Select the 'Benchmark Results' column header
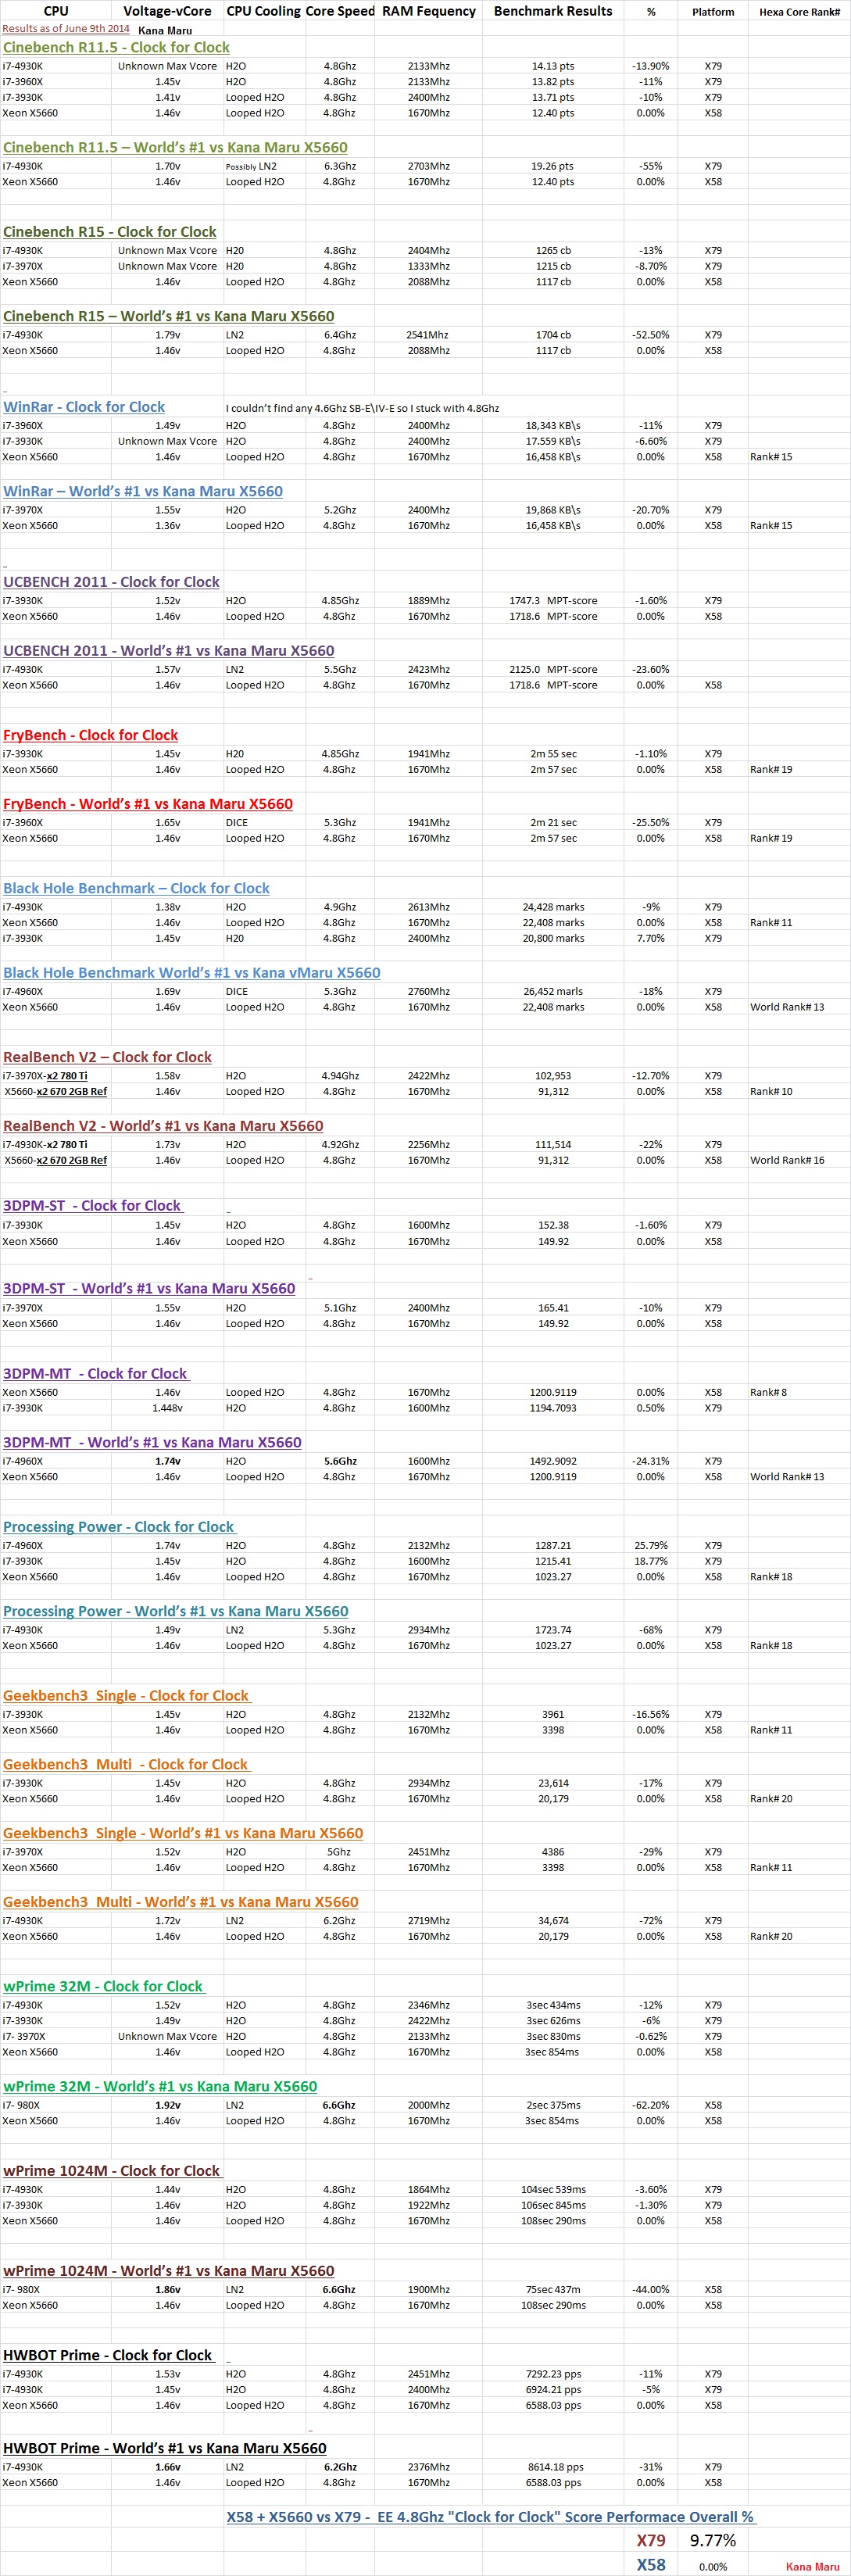The width and height of the screenshot is (851, 2576). tap(553, 11)
